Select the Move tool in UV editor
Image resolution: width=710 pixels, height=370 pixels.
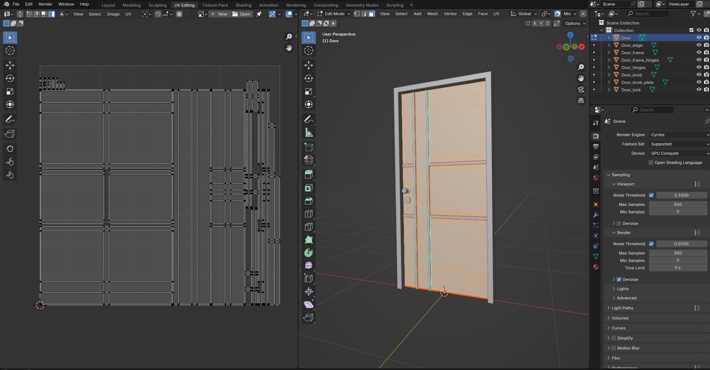pyautogui.click(x=10, y=65)
